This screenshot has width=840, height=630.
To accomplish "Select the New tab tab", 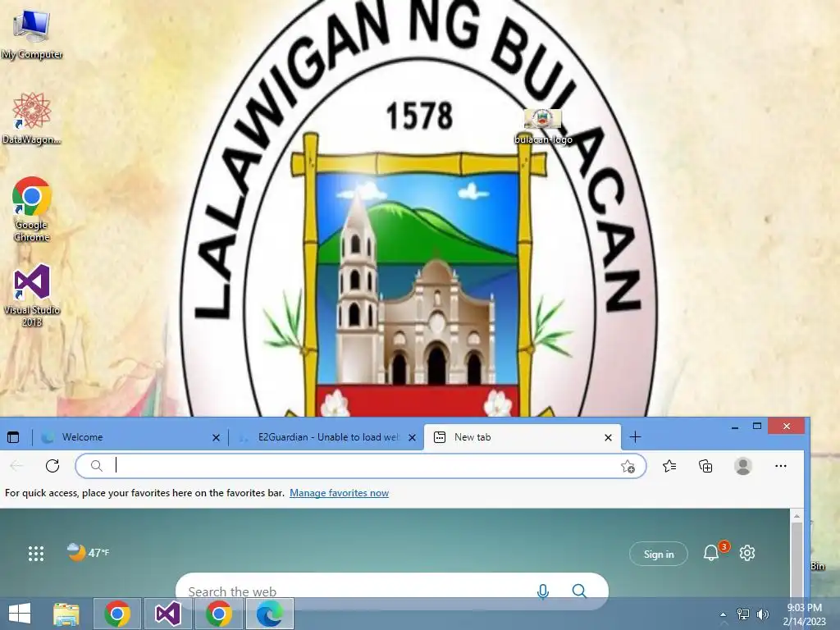I will point(523,437).
